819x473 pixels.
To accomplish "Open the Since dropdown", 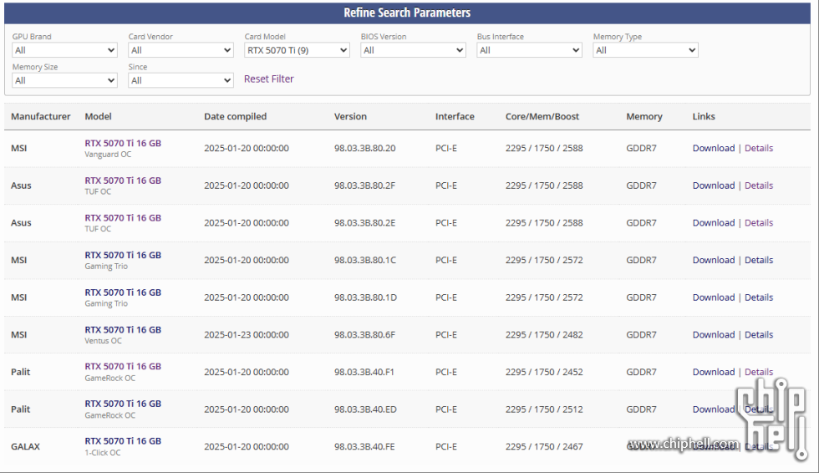I will tap(181, 80).
